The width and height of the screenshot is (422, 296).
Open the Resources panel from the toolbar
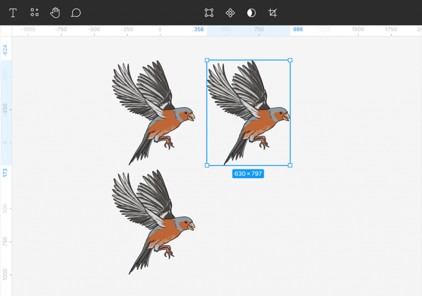[x=34, y=13]
